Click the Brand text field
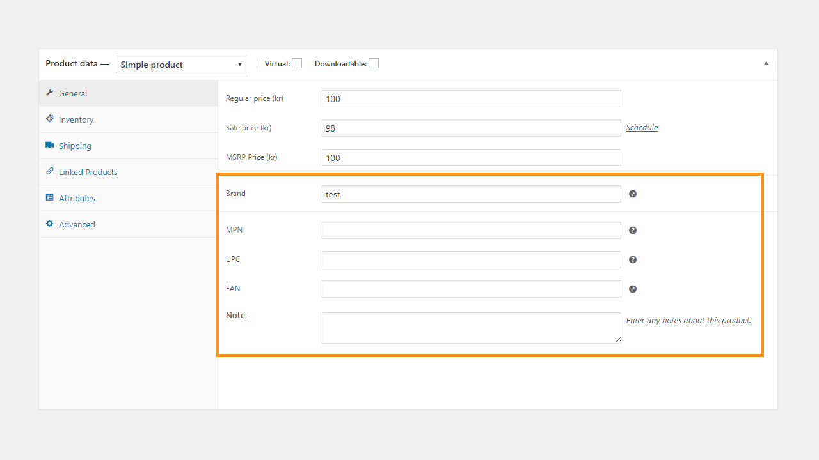The image size is (819, 460). point(472,194)
